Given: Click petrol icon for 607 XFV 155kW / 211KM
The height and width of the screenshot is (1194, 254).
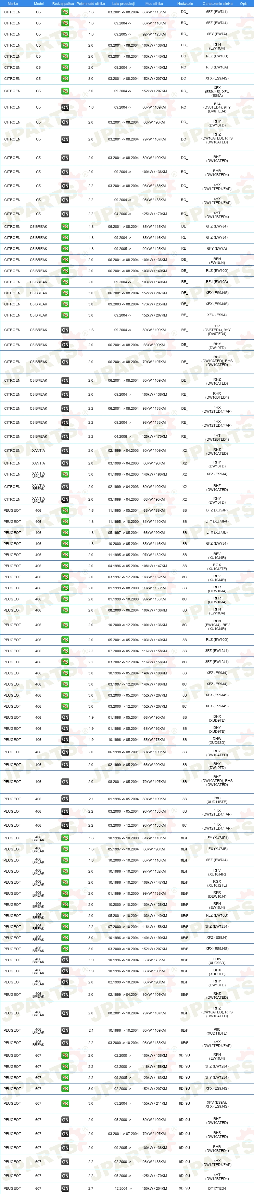Looking at the screenshot, I should click(65, 1104).
